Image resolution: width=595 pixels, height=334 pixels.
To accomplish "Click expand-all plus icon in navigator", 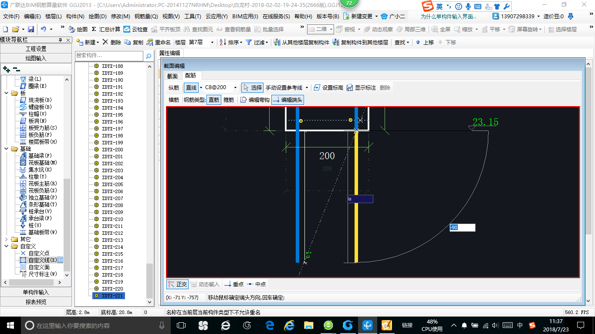I will (x=6, y=69).
